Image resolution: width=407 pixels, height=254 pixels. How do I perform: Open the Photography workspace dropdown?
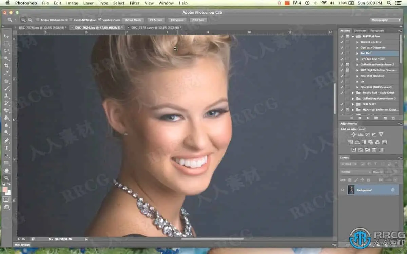click(x=386, y=20)
